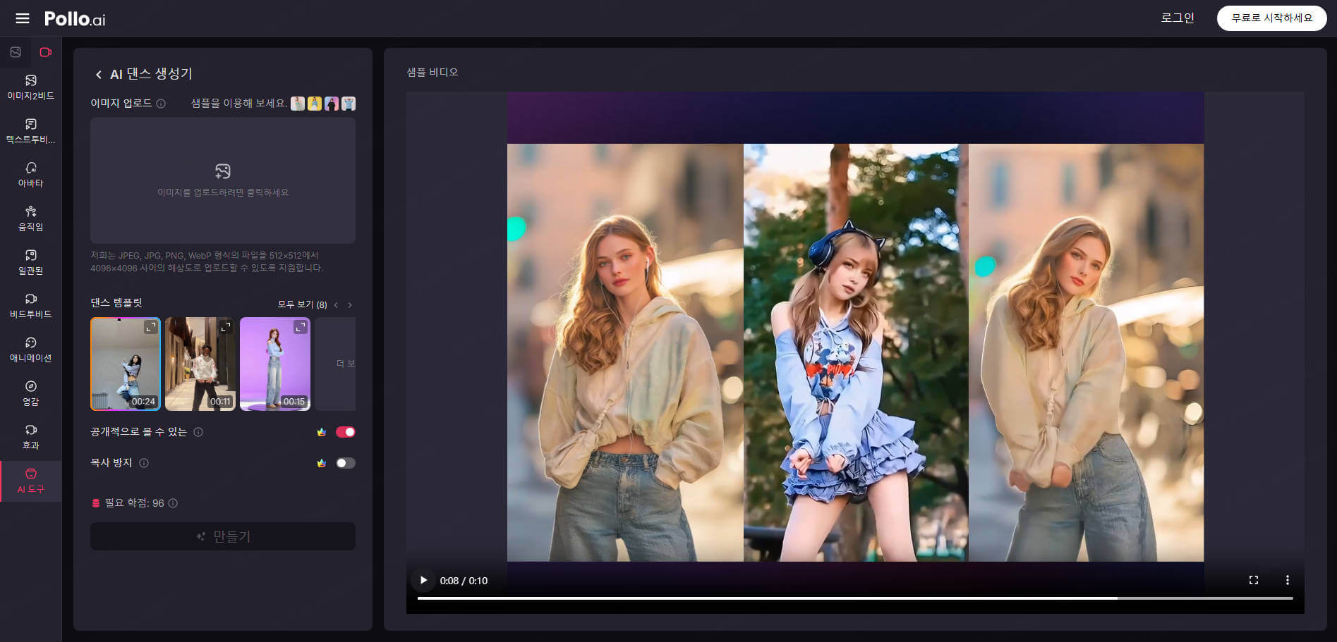Open the 움직임 tool
This screenshot has width=1337, height=642.
(30, 218)
